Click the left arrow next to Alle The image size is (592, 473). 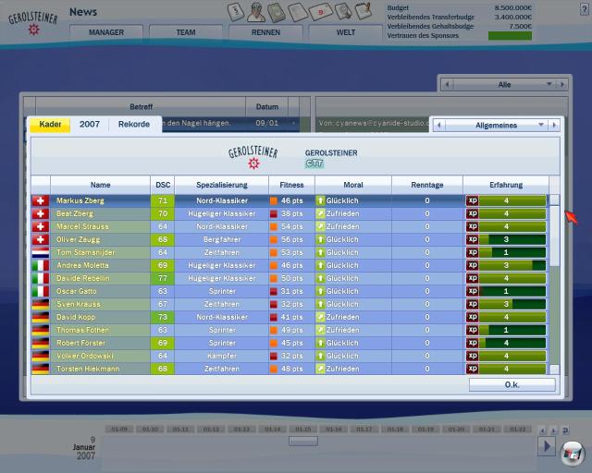pyautogui.click(x=447, y=84)
